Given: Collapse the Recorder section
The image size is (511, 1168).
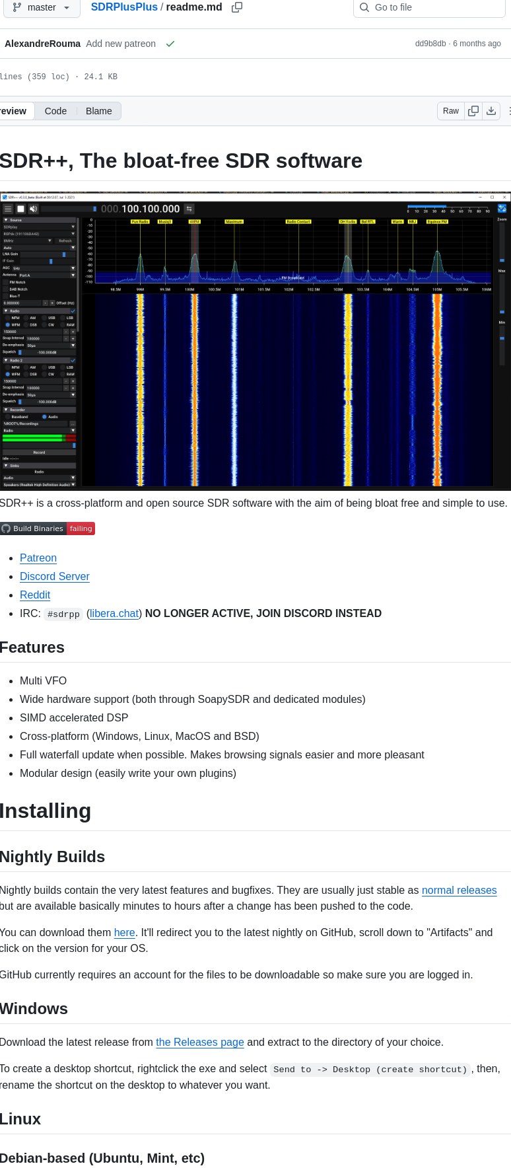Looking at the screenshot, I should pyautogui.click(x=40, y=410).
